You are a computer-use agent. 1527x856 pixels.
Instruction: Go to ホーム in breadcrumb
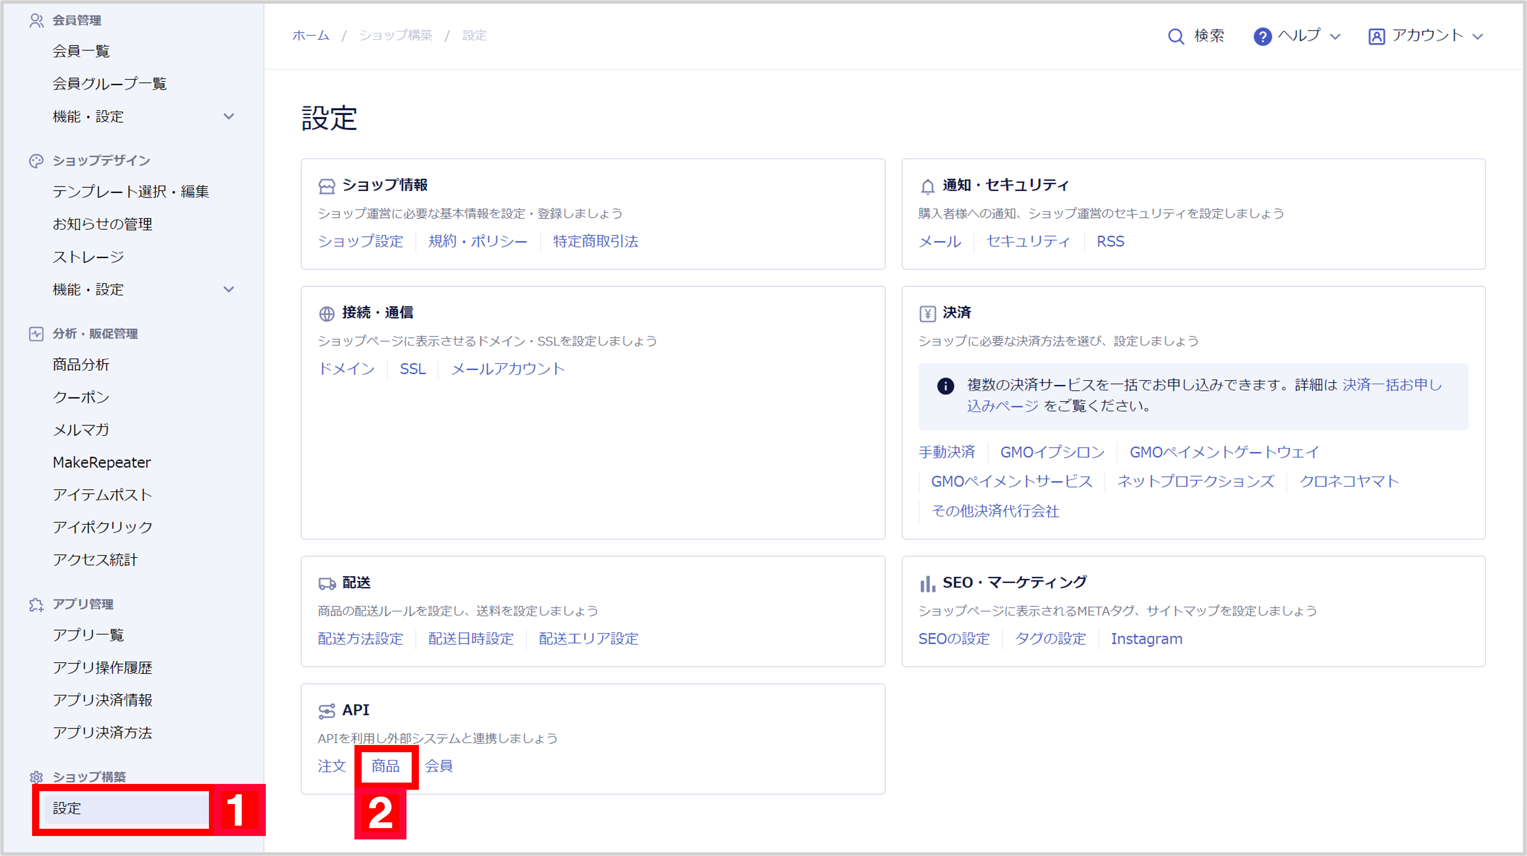click(311, 36)
